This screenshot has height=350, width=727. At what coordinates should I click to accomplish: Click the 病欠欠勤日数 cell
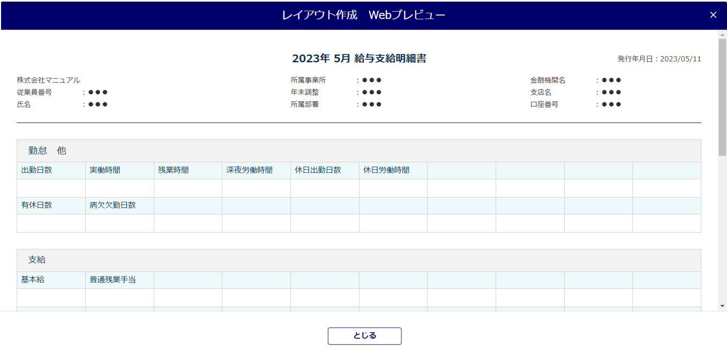(x=119, y=206)
